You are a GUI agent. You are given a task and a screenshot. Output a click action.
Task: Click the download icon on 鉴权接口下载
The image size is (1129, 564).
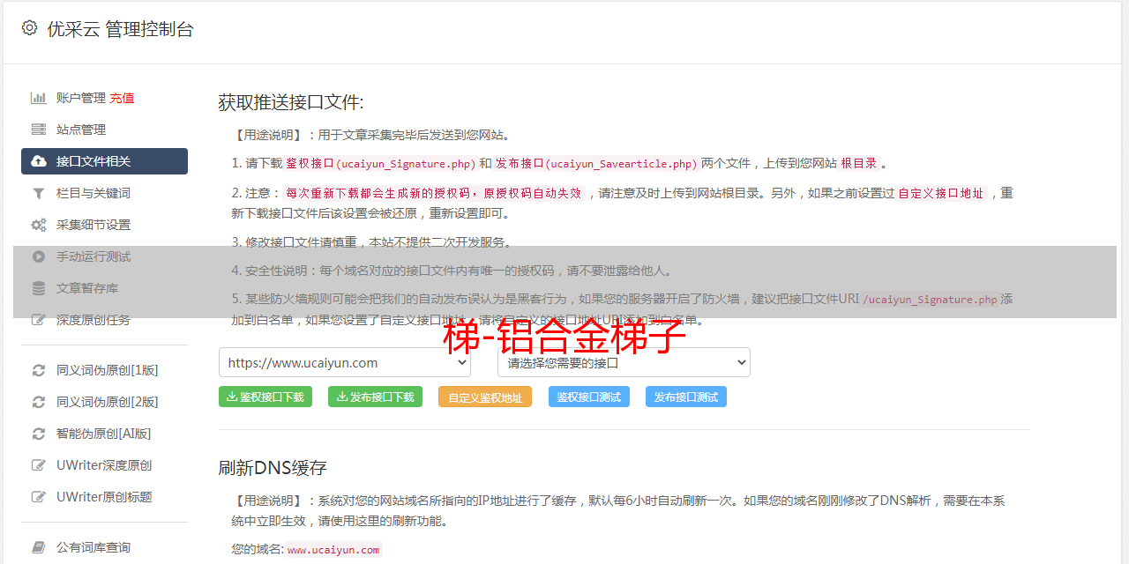pyautogui.click(x=232, y=397)
